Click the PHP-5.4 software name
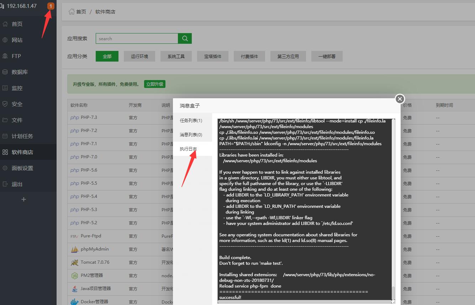Viewport: 475px width, 305px height. click(x=89, y=196)
